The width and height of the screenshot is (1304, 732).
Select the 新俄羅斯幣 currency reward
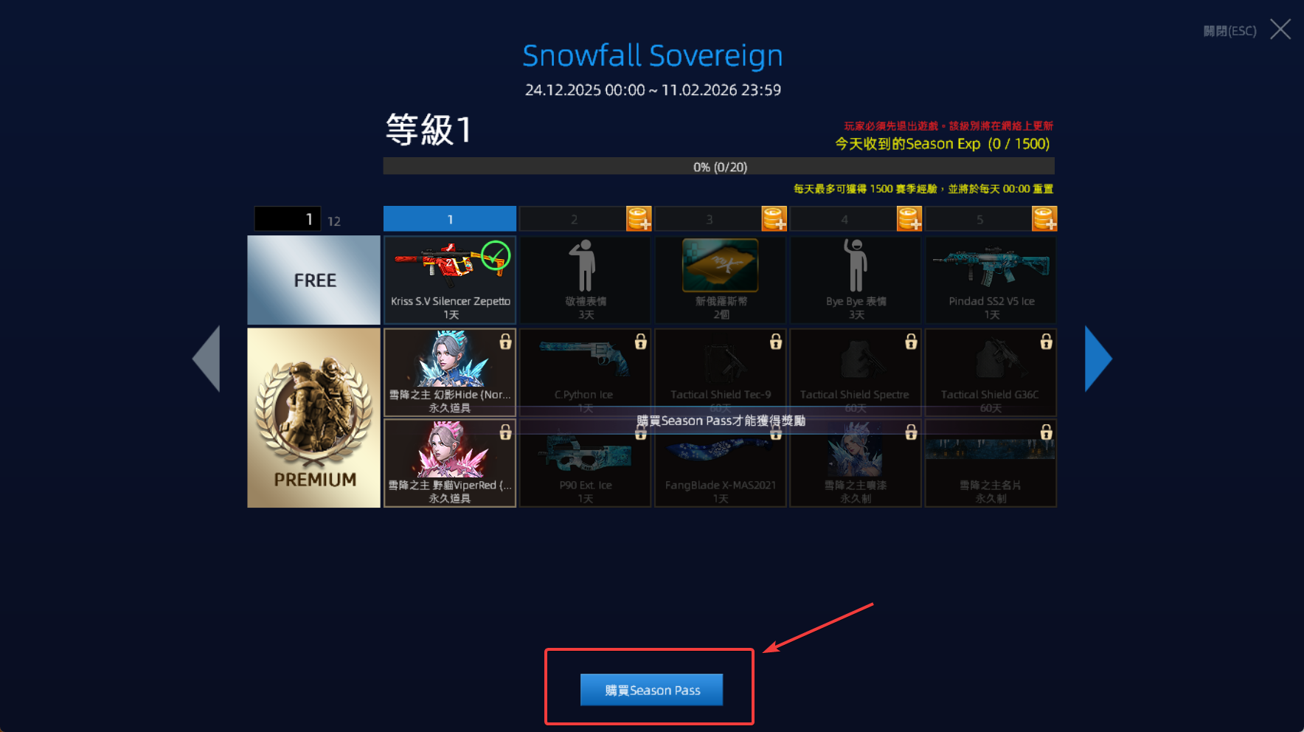pos(721,280)
